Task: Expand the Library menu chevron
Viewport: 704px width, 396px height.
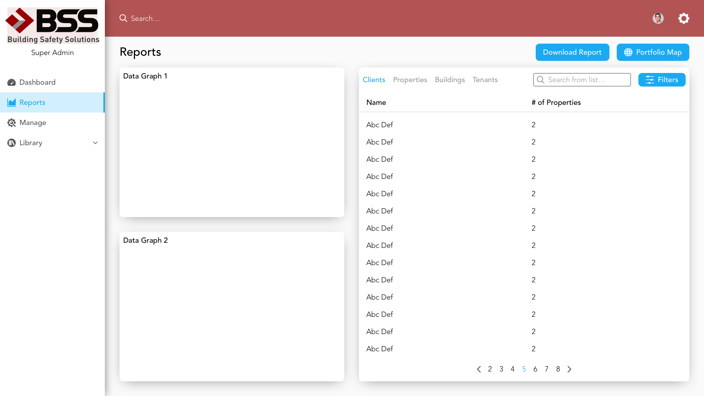Action: [x=95, y=143]
